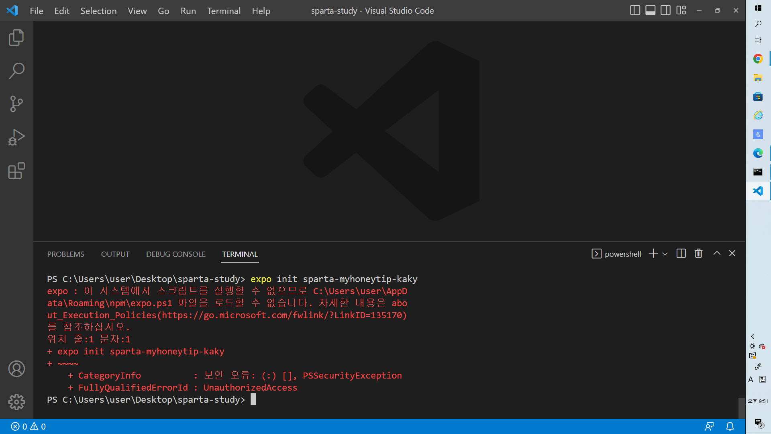Show errors and warnings count in status bar
The image size is (771, 434).
[28, 426]
